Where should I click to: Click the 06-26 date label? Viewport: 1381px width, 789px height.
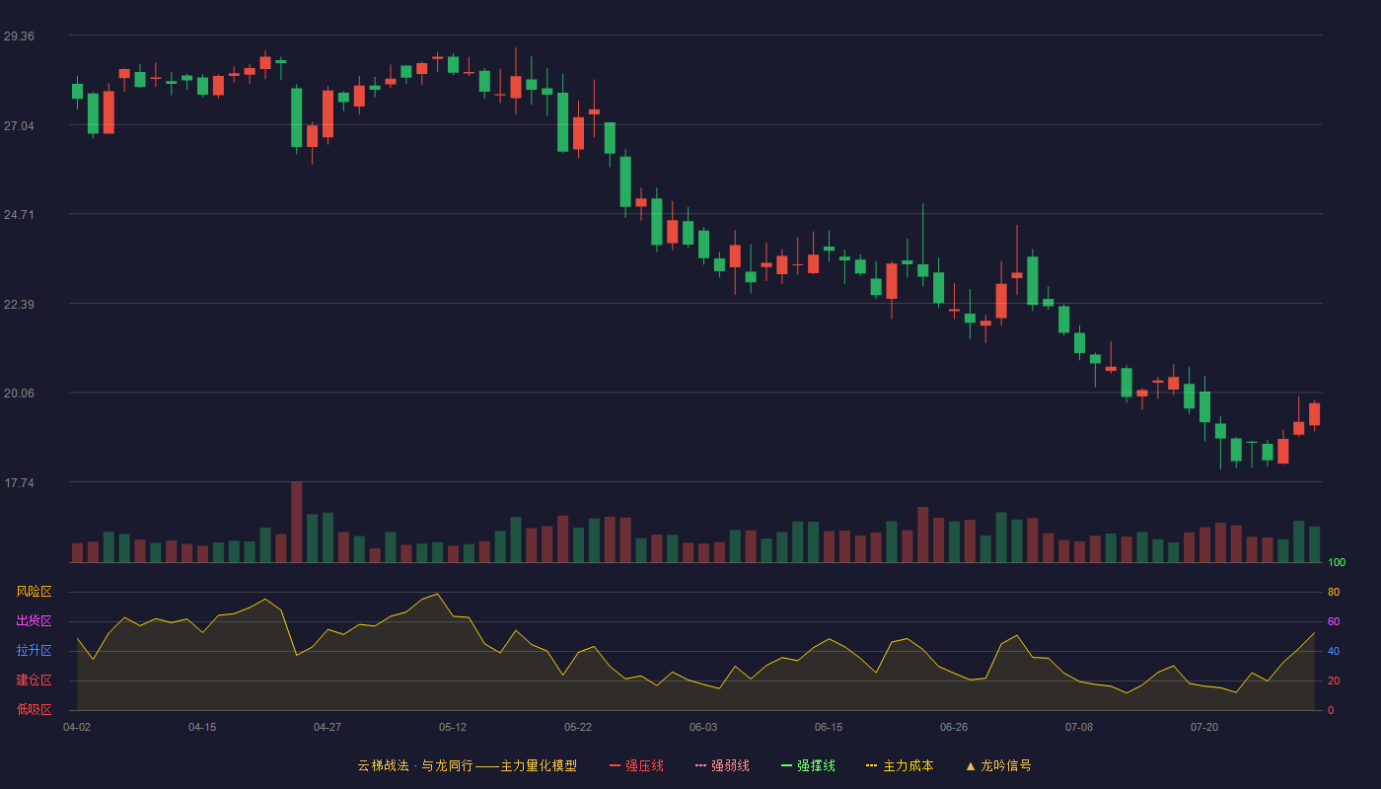coord(954,727)
